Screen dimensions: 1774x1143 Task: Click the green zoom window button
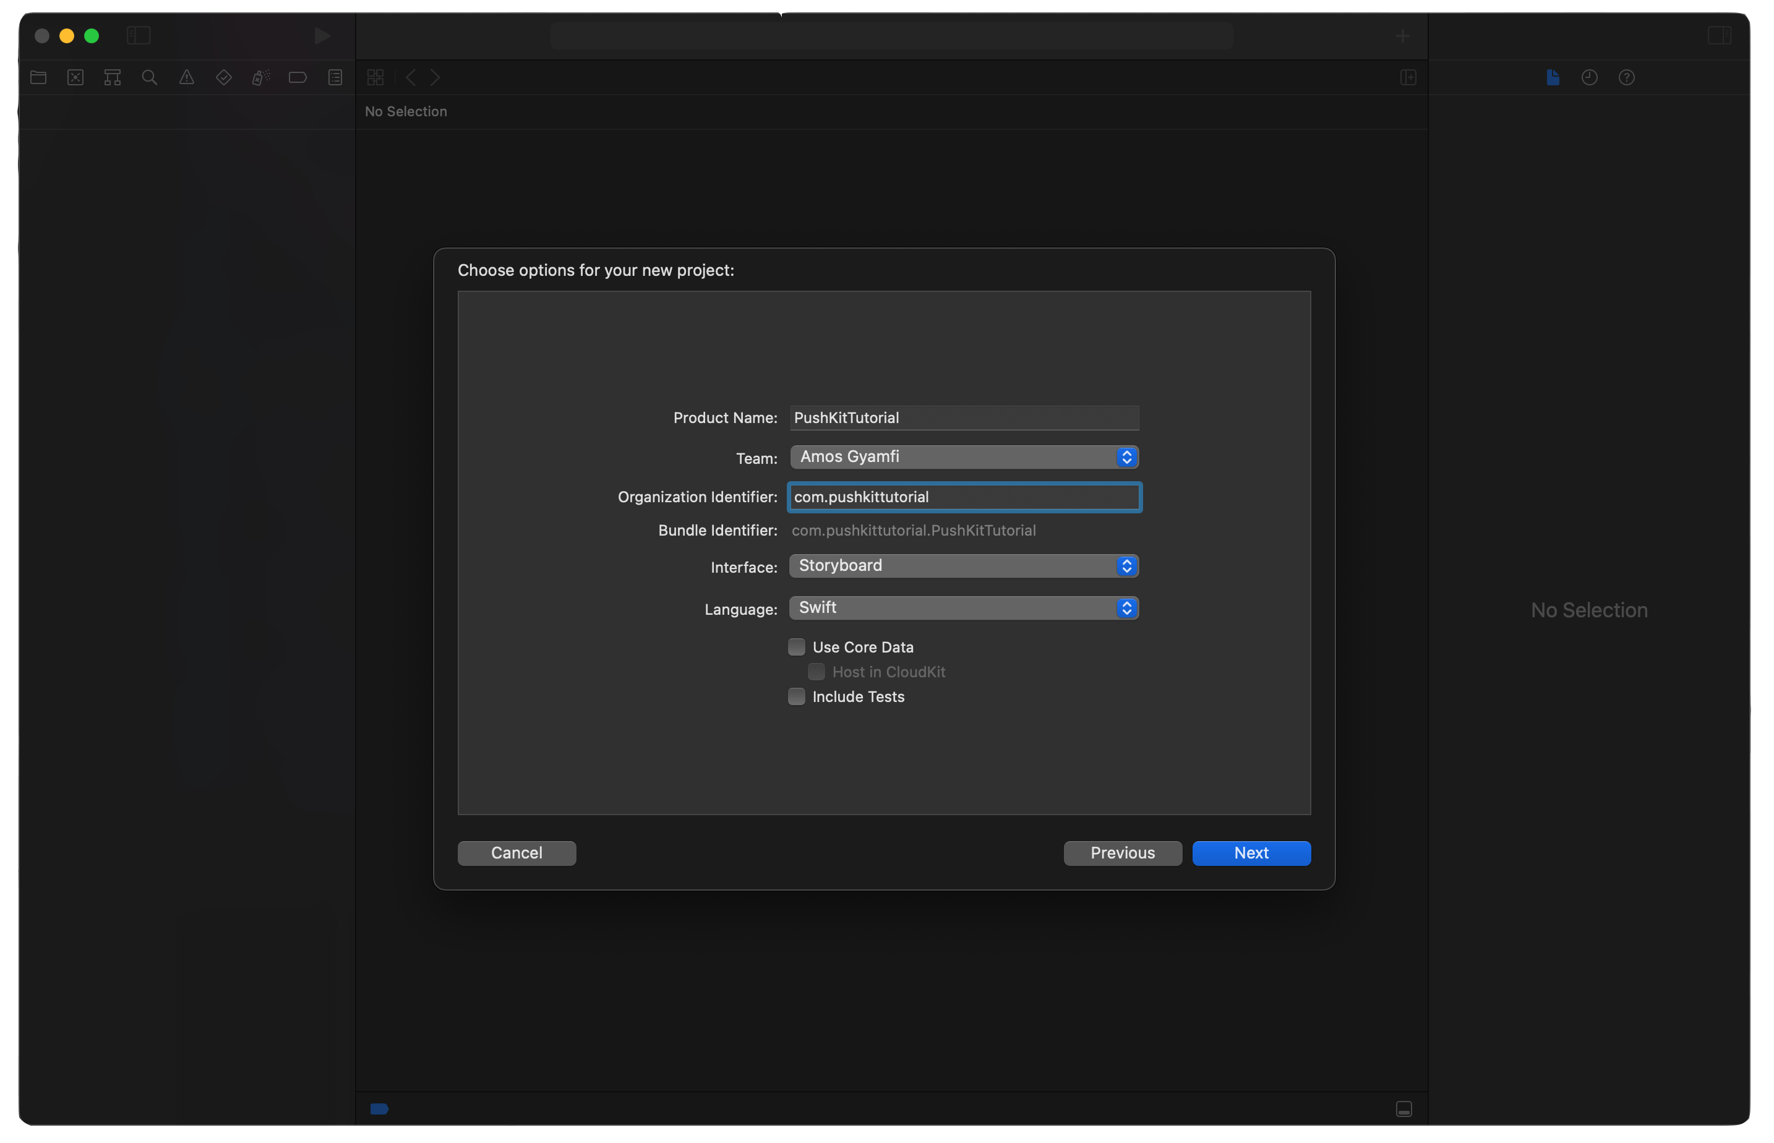click(92, 36)
